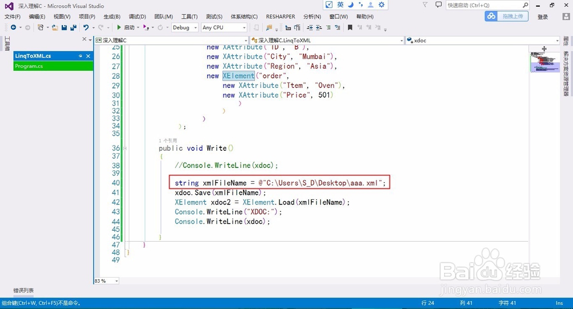Click the quick launch search magnifier
The height and width of the screenshot is (309, 573).
(525, 5)
